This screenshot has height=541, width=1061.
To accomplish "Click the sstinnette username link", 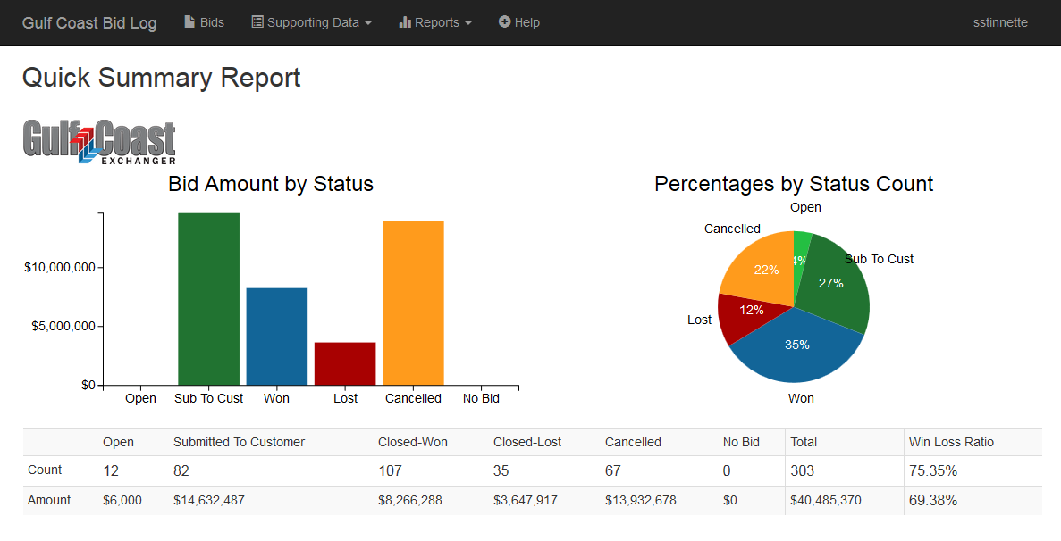I will (1000, 21).
